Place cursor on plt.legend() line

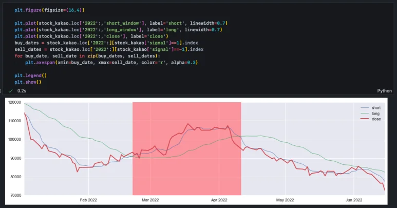(31, 75)
